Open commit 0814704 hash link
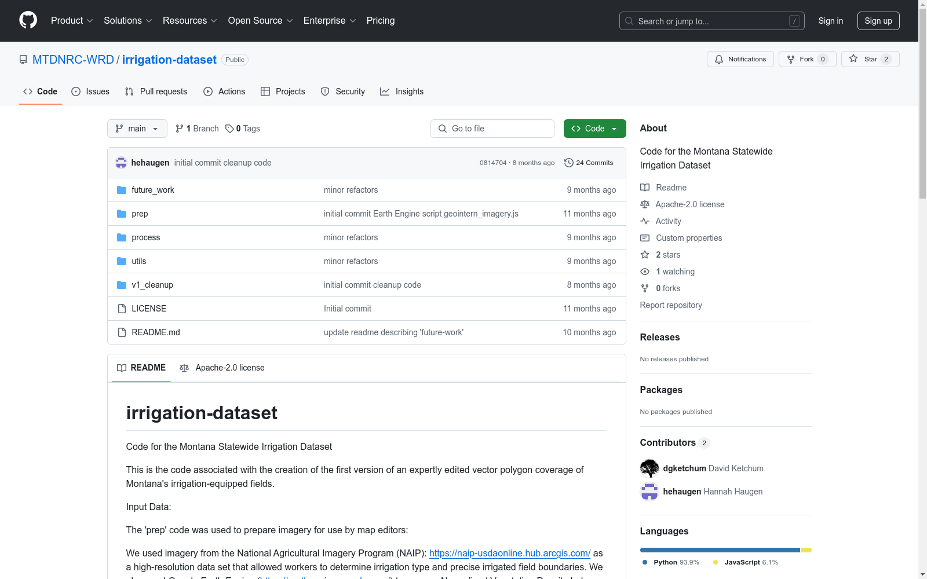The height and width of the screenshot is (579, 927). [x=493, y=163]
